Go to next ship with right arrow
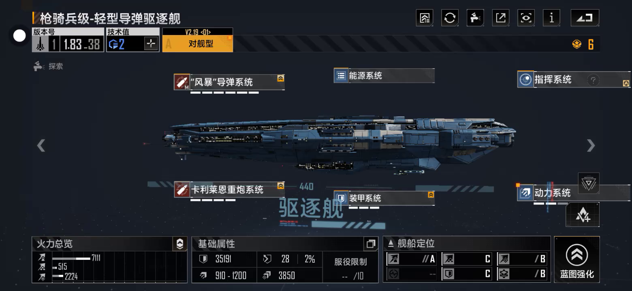This screenshot has height=291, width=632. [591, 145]
